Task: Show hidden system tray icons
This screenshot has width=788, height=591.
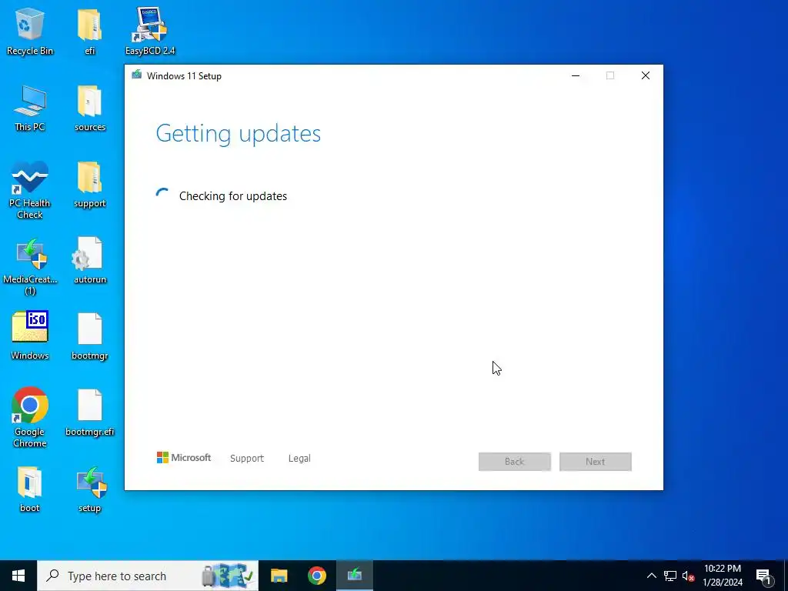Action: [651, 576]
